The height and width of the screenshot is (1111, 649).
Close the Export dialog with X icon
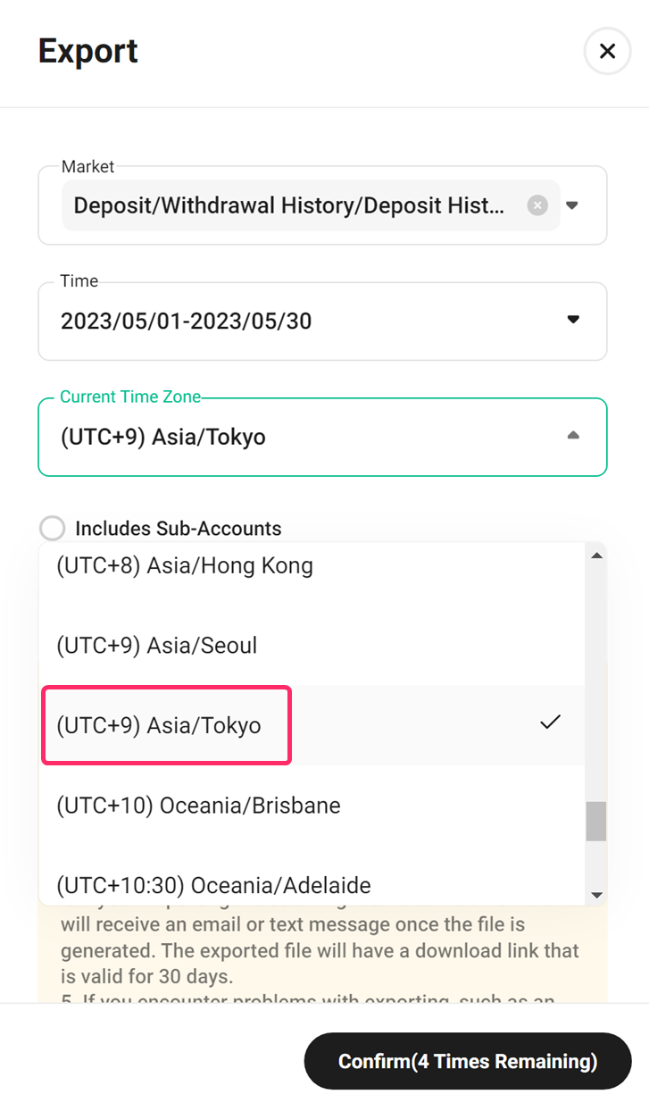point(607,52)
